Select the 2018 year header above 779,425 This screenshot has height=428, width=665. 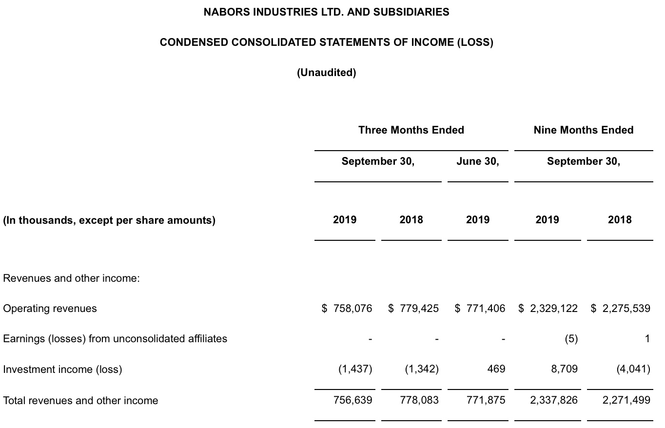411,220
